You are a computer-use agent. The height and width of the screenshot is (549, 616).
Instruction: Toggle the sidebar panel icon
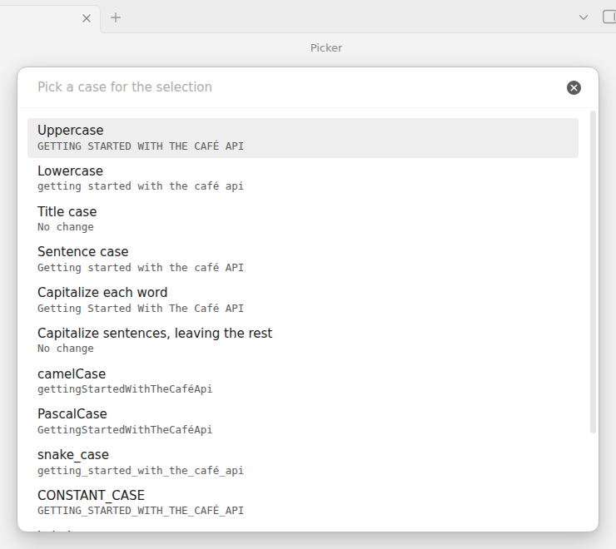coord(609,17)
